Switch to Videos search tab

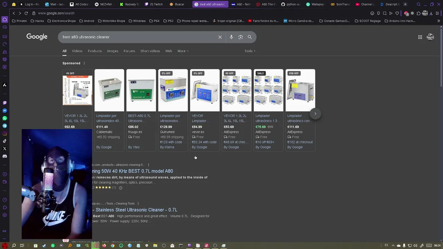click(x=77, y=51)
